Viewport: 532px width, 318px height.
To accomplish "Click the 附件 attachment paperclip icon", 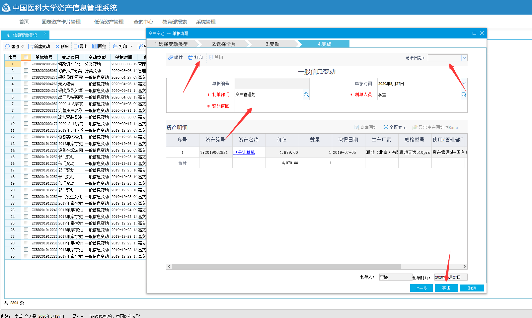I will (171, 57).
